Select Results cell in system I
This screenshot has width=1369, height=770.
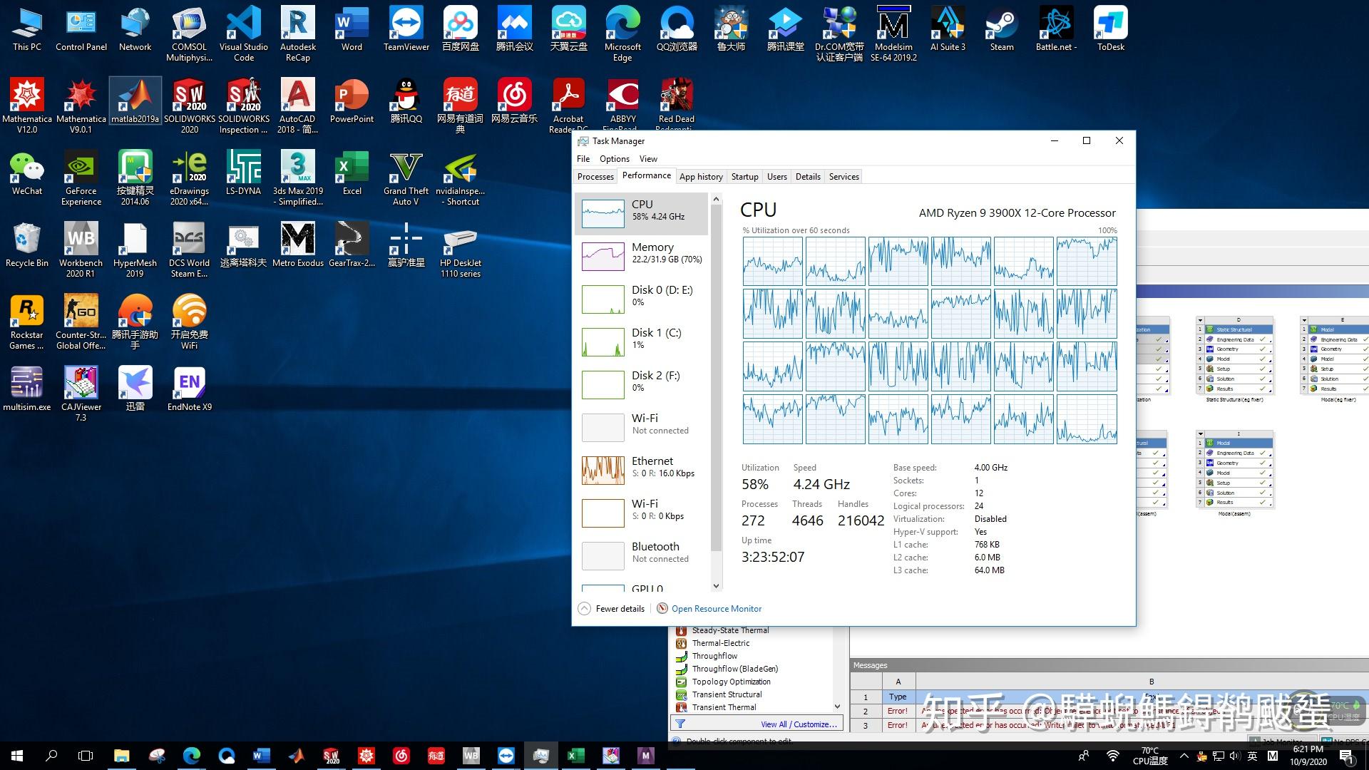[1238, 503]
